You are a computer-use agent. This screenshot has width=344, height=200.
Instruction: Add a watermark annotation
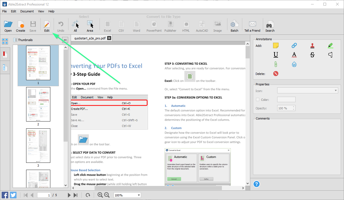(294, 64)
